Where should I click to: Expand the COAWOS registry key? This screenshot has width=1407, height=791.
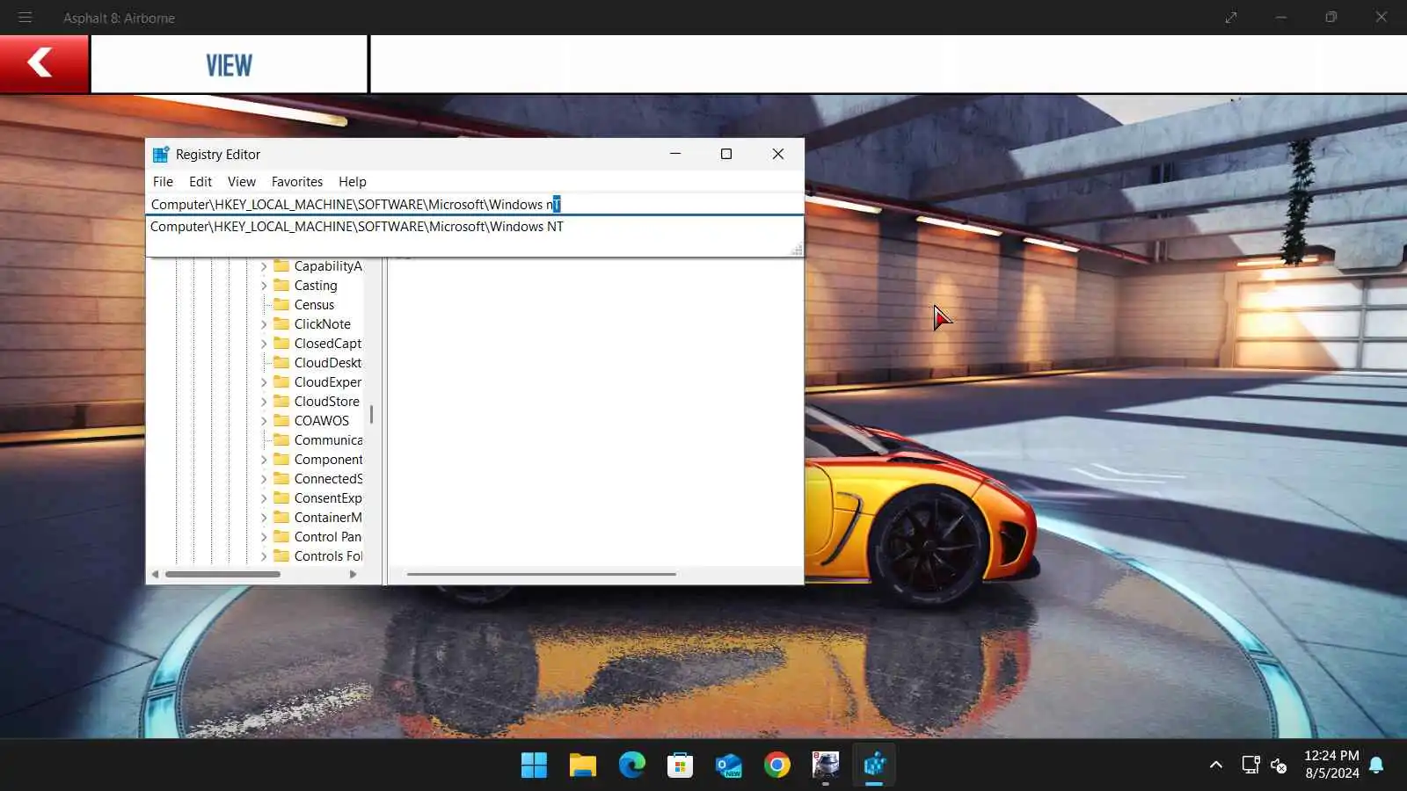pos(263,421)
